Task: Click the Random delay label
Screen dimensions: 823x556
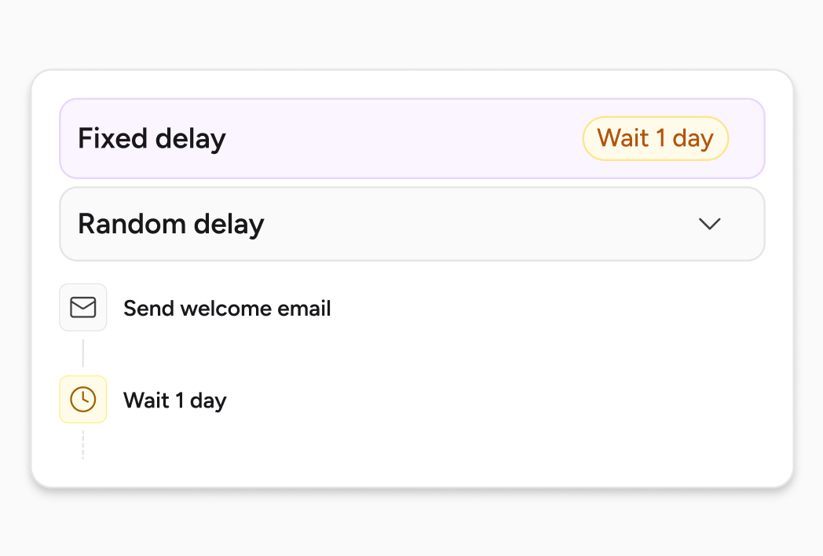Action: [x=170, y=224]
